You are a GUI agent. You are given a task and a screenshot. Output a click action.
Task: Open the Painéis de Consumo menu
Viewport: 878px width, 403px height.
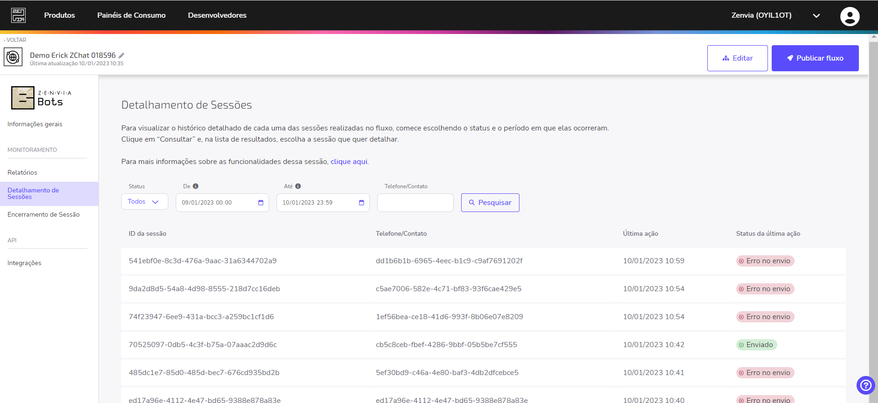tap(131, 15)
